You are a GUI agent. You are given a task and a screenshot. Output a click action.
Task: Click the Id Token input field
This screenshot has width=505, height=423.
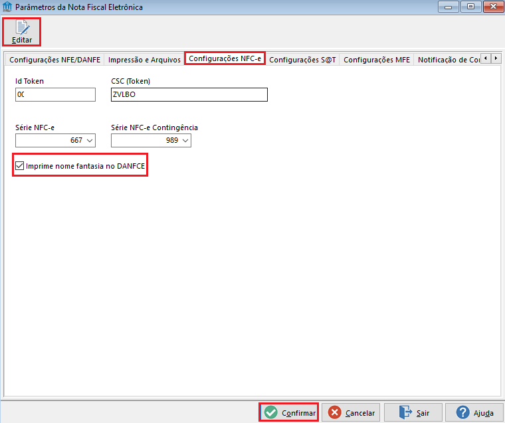click(x=55, y=95)
